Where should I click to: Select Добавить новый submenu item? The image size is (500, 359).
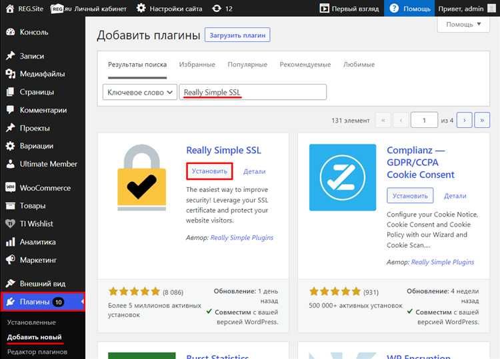(x=35, y=337)
